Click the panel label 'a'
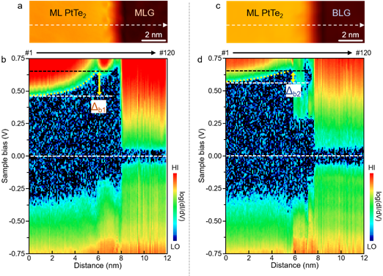The image size is (383, 276). pos(20,6)
